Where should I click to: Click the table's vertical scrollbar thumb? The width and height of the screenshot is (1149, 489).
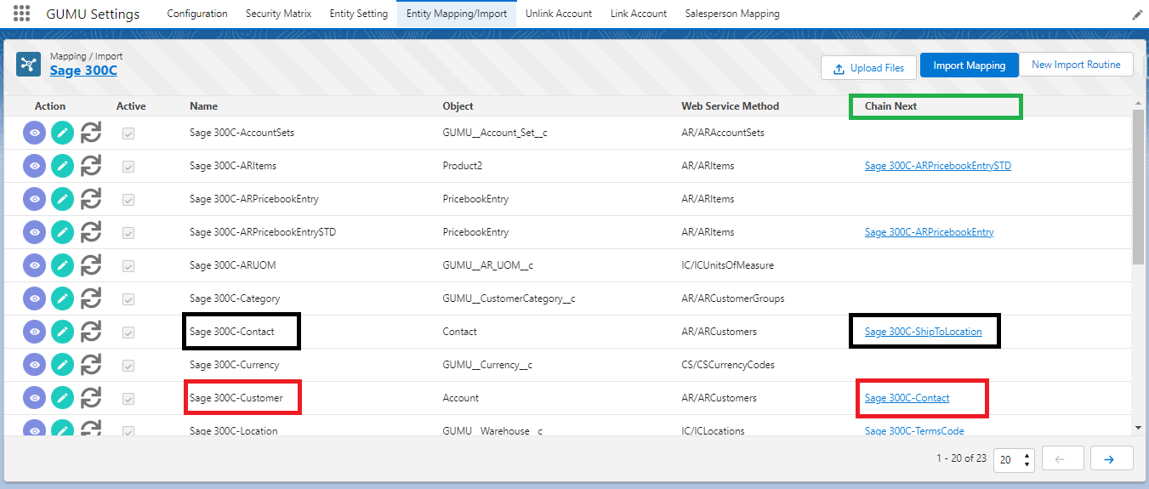coord(1138,187)
